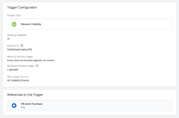Click the Trigger Configuration card heading
Viewport: 179px width, 118px height.
pyautogui.click(x=22, y=7)
